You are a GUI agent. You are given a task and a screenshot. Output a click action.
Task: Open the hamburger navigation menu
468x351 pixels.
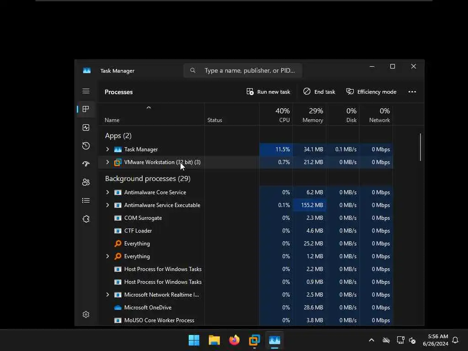(x=86, y=91)
